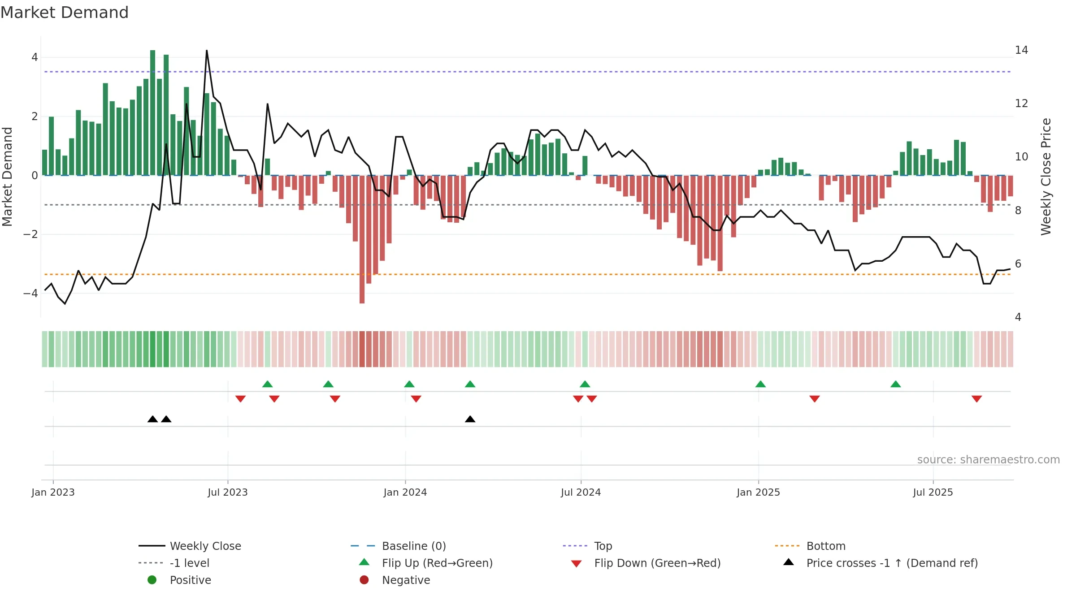Click the red Negative legend dot
This screenshot has width=1076, height=605.
point(364,580)
